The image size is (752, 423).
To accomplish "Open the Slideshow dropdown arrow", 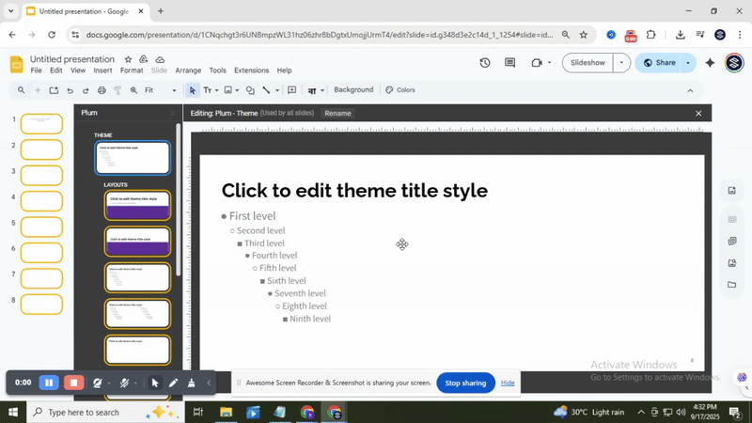I will (620, 63).
